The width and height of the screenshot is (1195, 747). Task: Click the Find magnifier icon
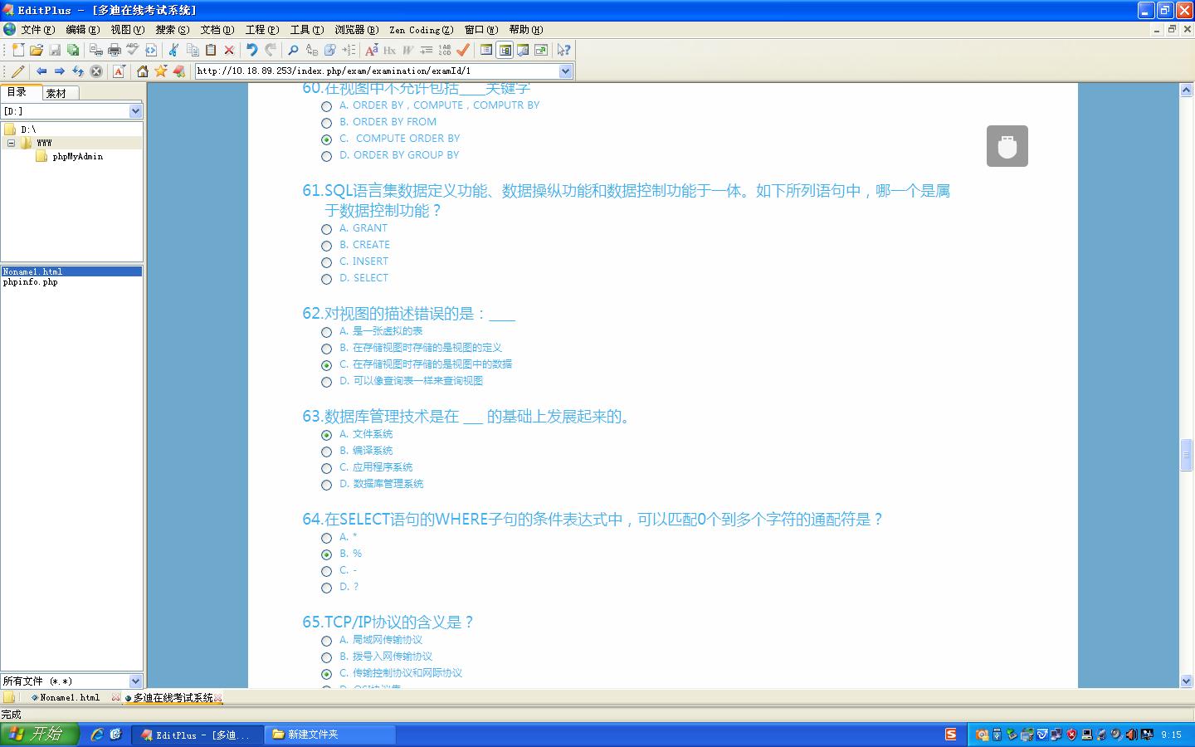click(293, 50)
